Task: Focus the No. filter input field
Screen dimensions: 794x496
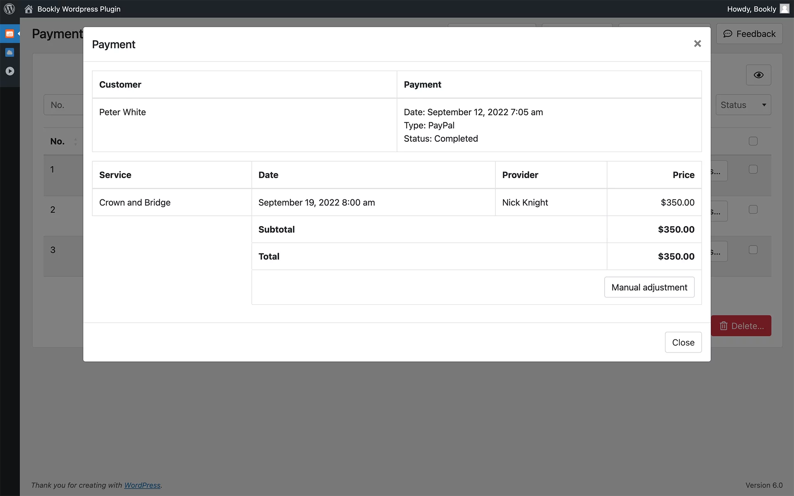Action: coord(64,105)
